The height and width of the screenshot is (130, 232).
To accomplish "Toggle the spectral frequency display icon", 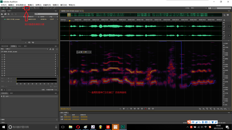I will pyautogui.click(x=24, y=8).
